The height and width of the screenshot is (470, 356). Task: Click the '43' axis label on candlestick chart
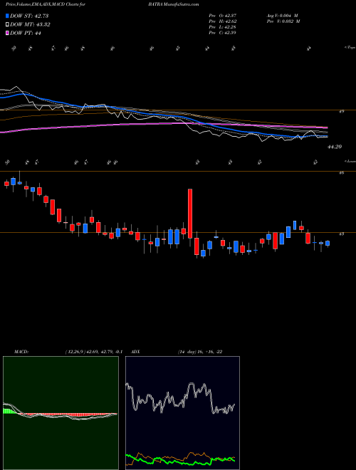click(x=342, y=234)
